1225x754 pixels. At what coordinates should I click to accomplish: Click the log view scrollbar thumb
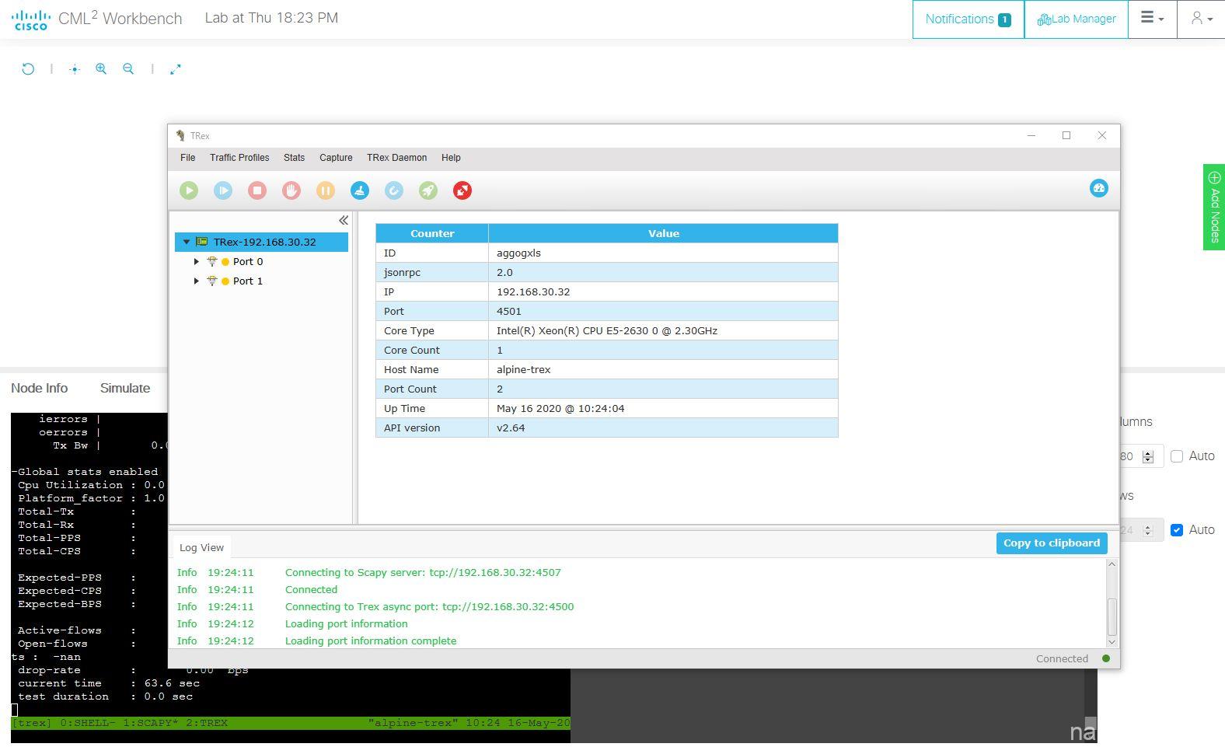click(x=1112, y=617)
